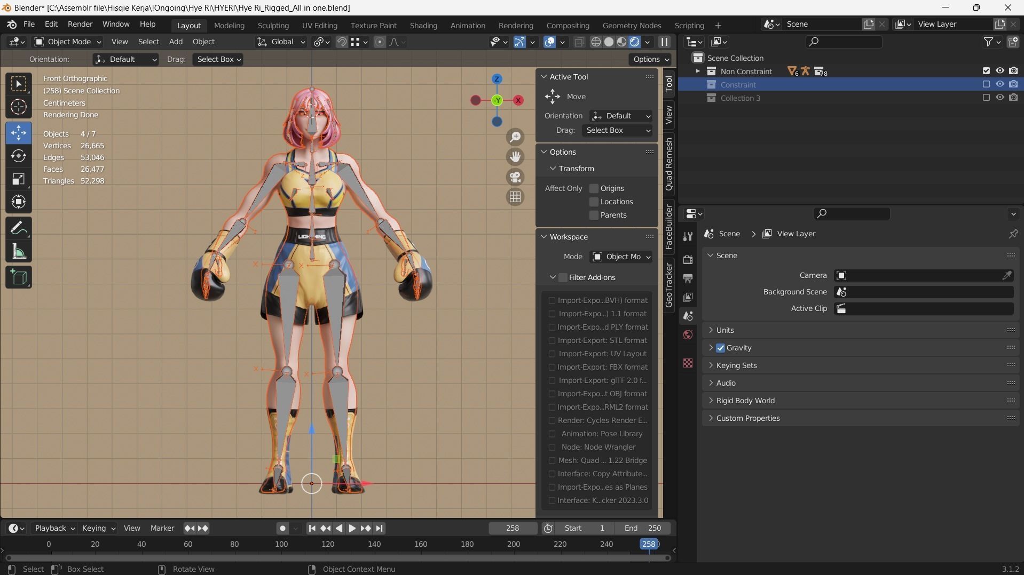The image size is (1024, 575).
Task: Jump to the last frame endpoint
Action: 380,528
